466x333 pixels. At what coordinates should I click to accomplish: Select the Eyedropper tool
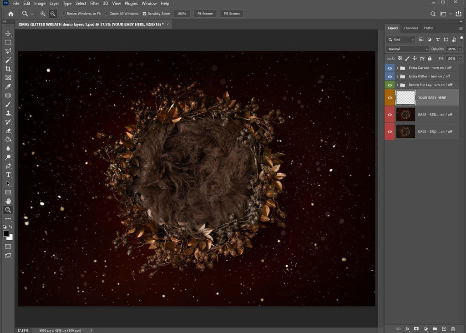coord(8,86)
